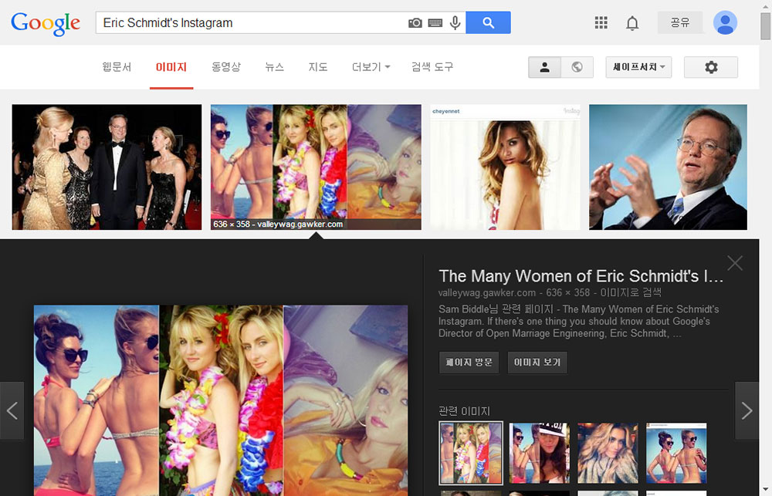Open the blue profile avatar
Viewport: 772px width, 496px height.
click(x=725, y=22)
